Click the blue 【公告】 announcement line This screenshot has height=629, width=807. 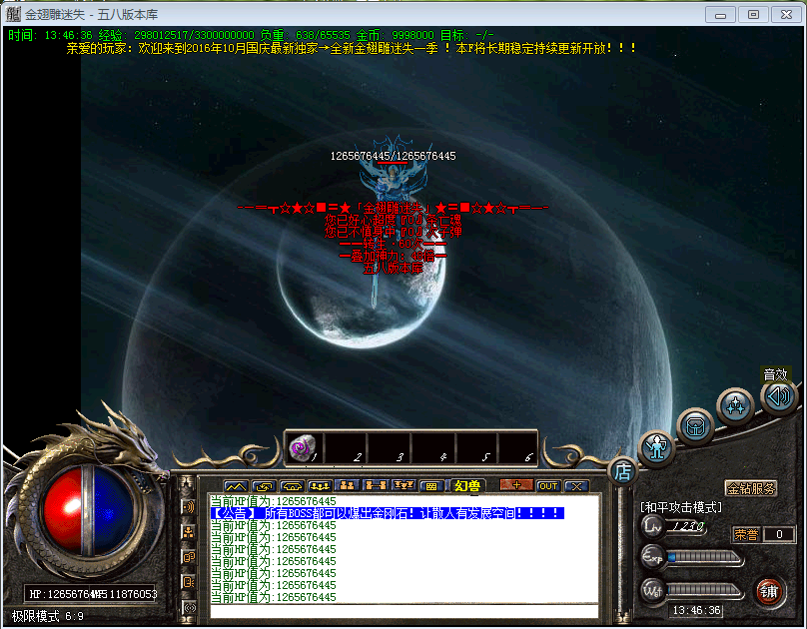click(x=388, y=513)
